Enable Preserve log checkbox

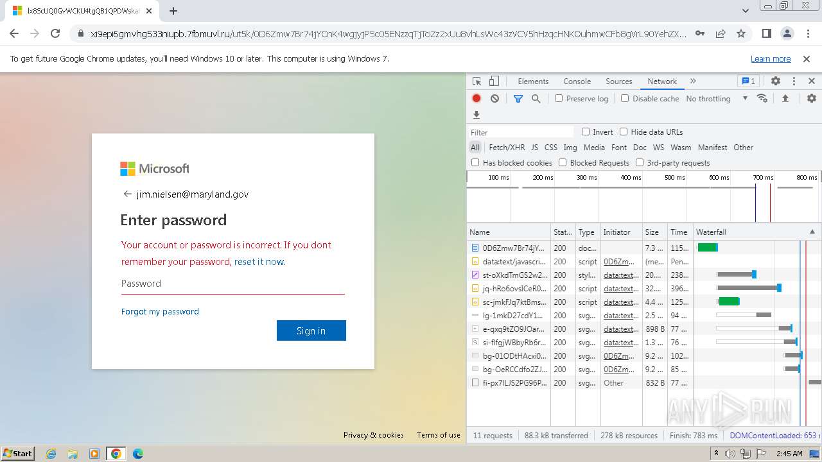[559, 98]
